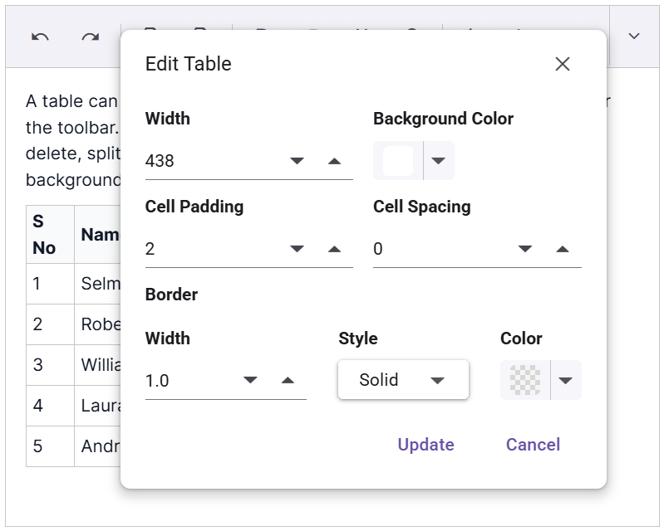
Task: Click table cell with number 3
Action: tap(50, 365)
